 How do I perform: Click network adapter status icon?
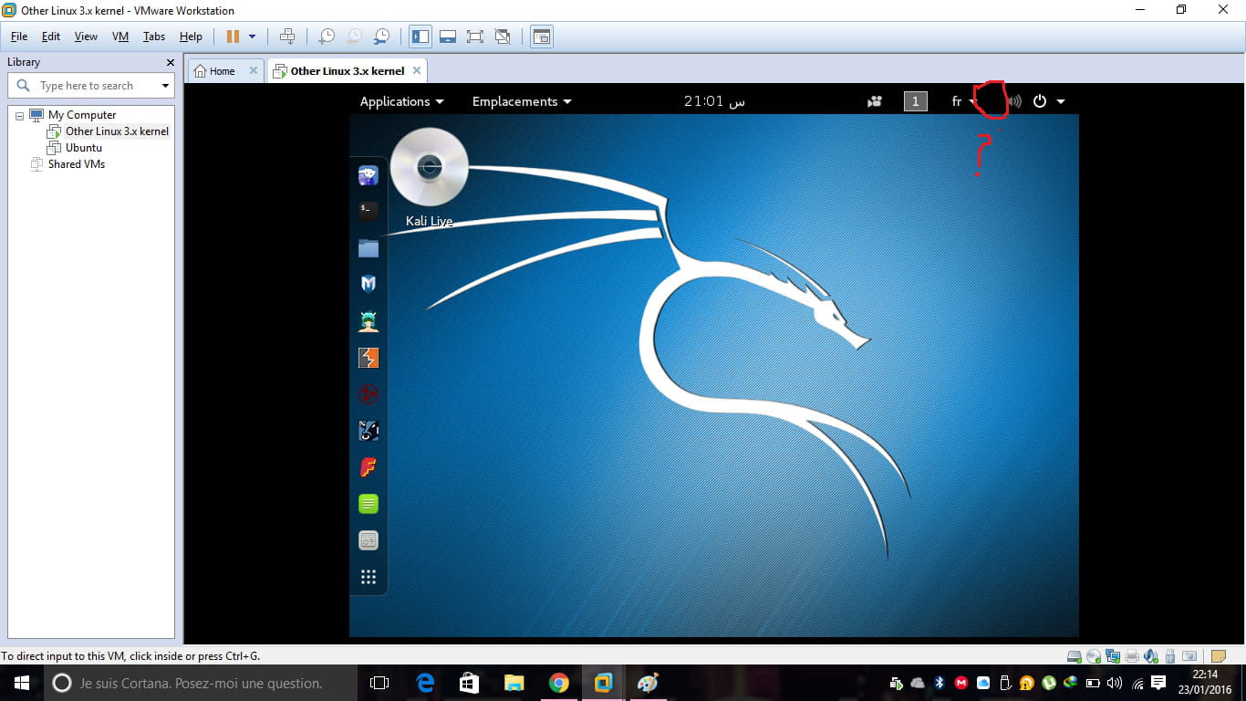coord(1113,655)
